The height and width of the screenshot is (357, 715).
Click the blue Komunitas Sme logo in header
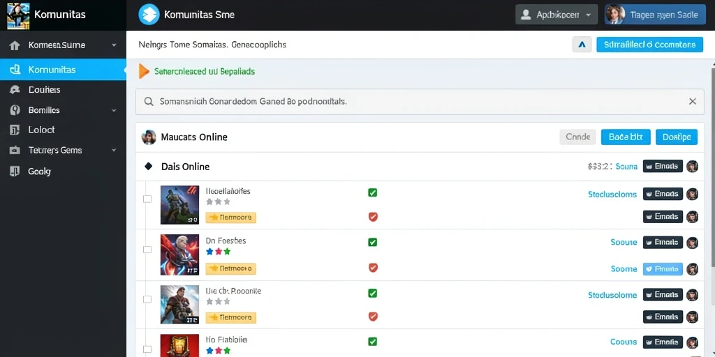149,15
